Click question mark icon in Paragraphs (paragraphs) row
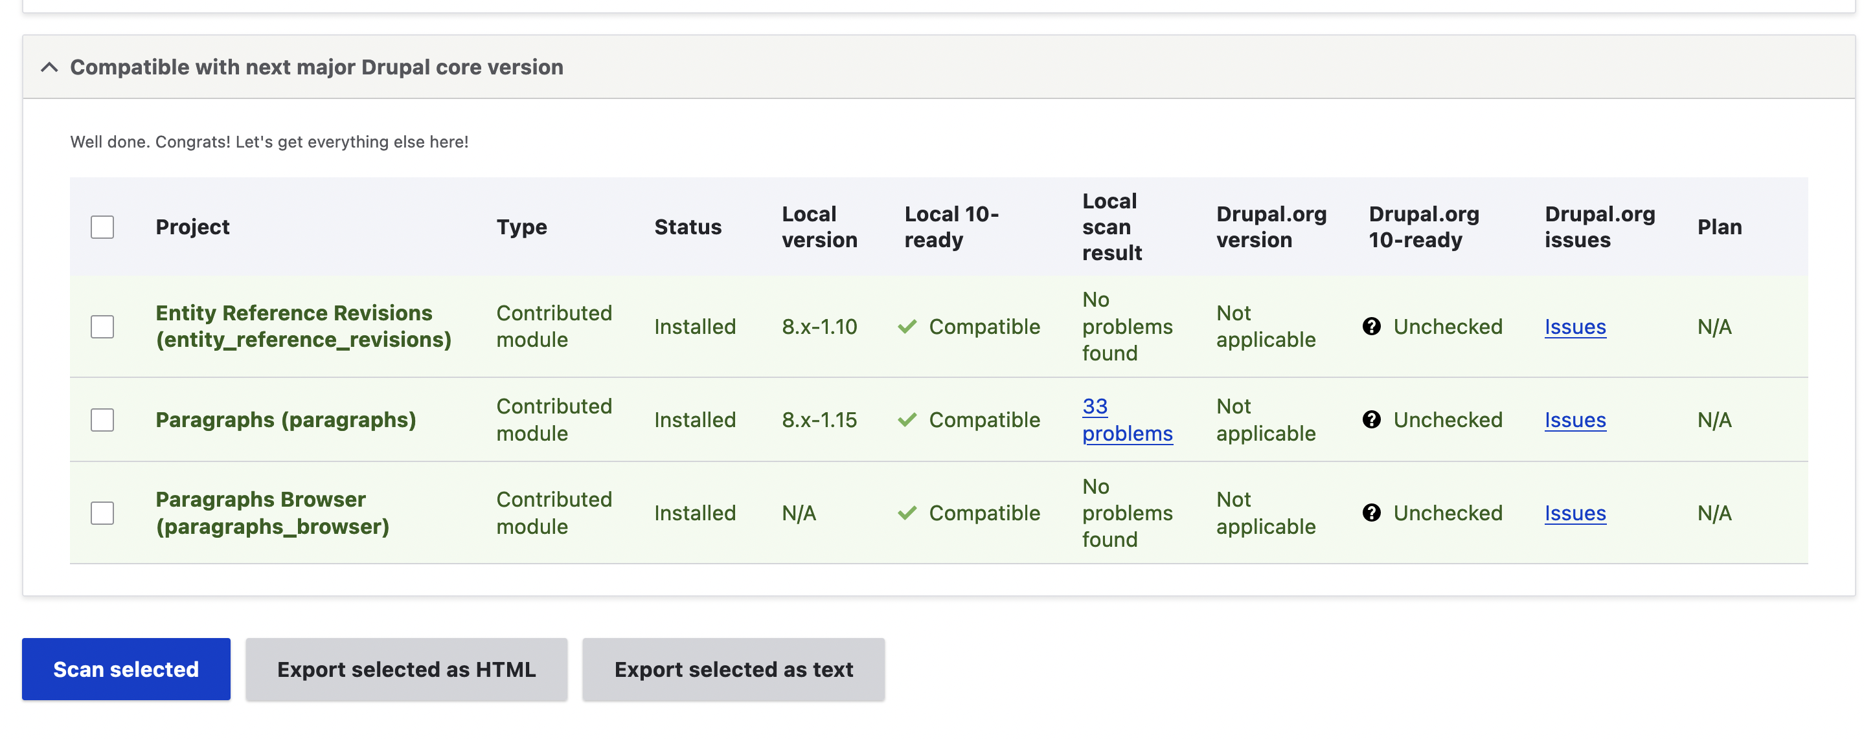 point(1371,419)
